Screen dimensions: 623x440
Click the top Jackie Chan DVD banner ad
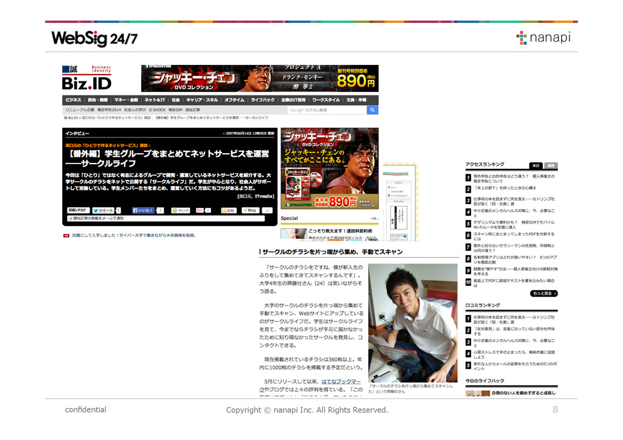[x=260, y=78]
